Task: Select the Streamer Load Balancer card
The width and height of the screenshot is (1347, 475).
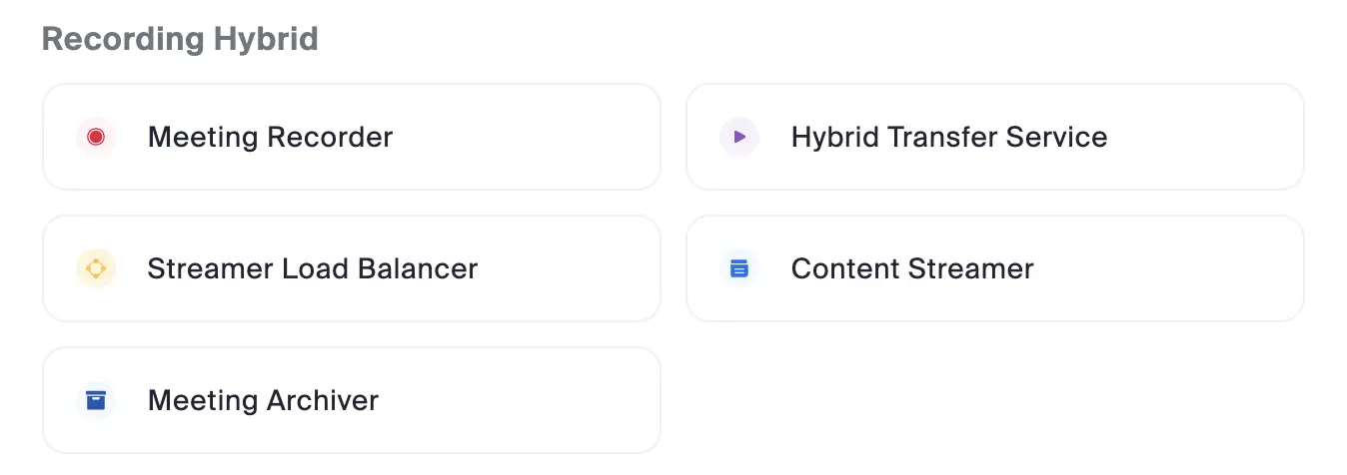Action: tap(351, 268)
